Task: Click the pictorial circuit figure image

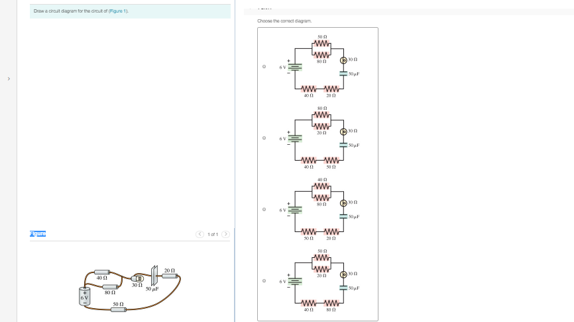Action: [130, 288]
